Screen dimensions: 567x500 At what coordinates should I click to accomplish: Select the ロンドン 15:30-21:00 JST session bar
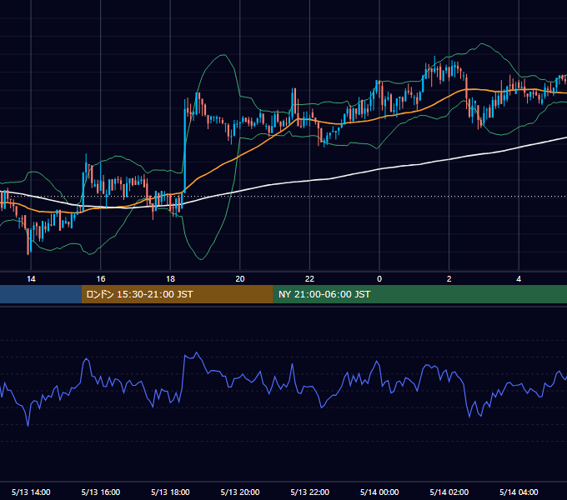(177, 294)
